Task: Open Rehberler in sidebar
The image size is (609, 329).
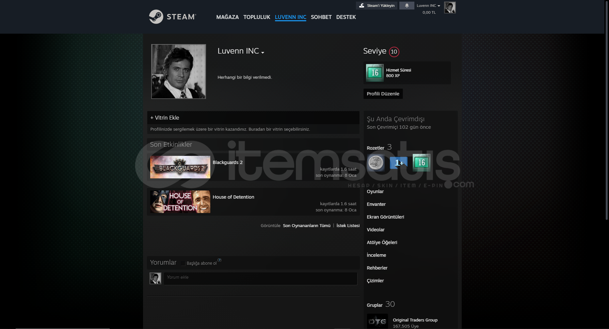Action: click(377, 268)
